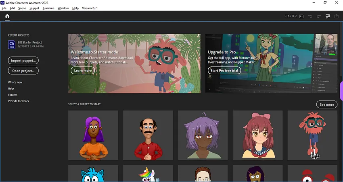343x182 pixels.
Task: Open the Bill Starter Project Ch icon
Action: (x=12, y=45)
